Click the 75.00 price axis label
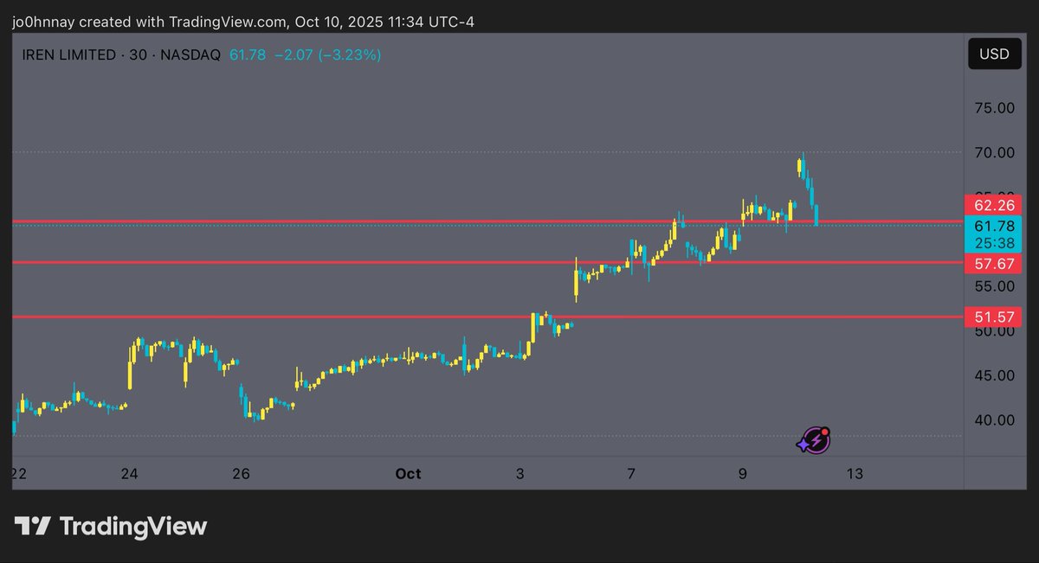 click(x=994, y=108)
